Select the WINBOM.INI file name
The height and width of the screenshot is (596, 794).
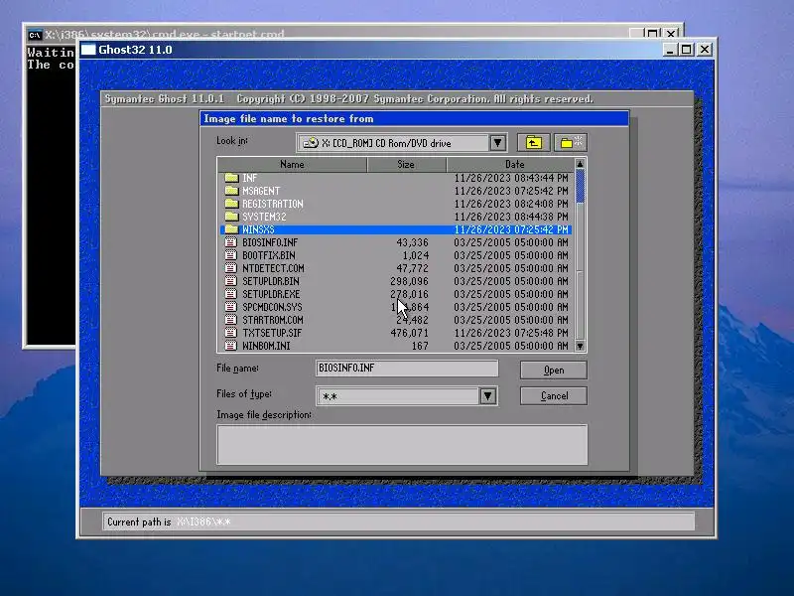click(x=266, y=346)
